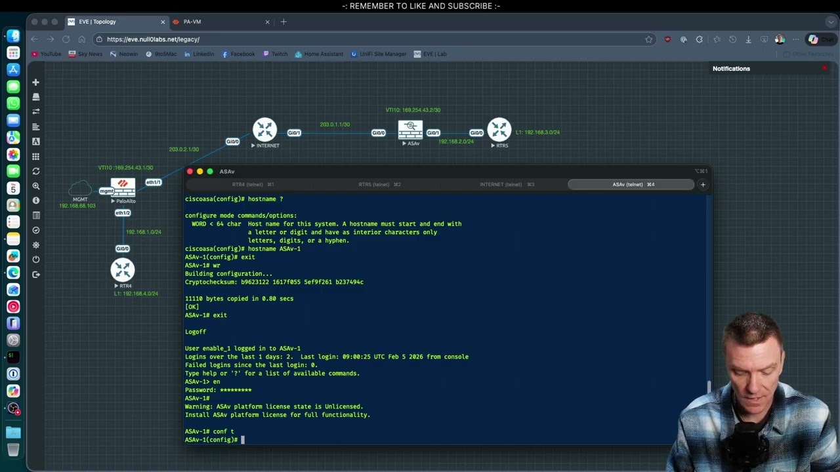840x472 pixels.
Task: Open the Status info icon in EVE sidebar
Action: (x=36, y=201)
